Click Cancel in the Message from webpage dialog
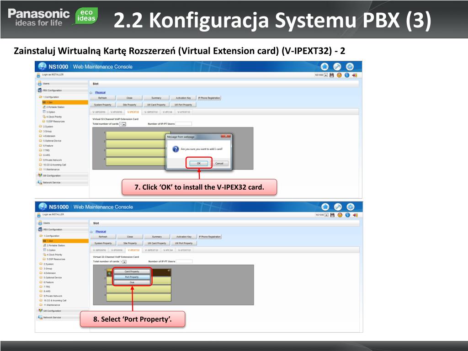 pyautogui.click(x=219, y=163)
